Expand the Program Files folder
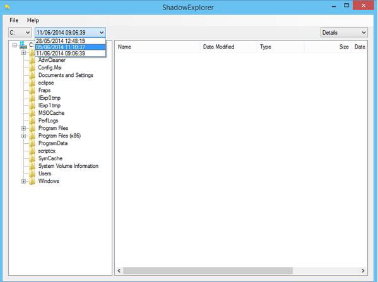Screen dimensions: 378x282 [23, 128]
